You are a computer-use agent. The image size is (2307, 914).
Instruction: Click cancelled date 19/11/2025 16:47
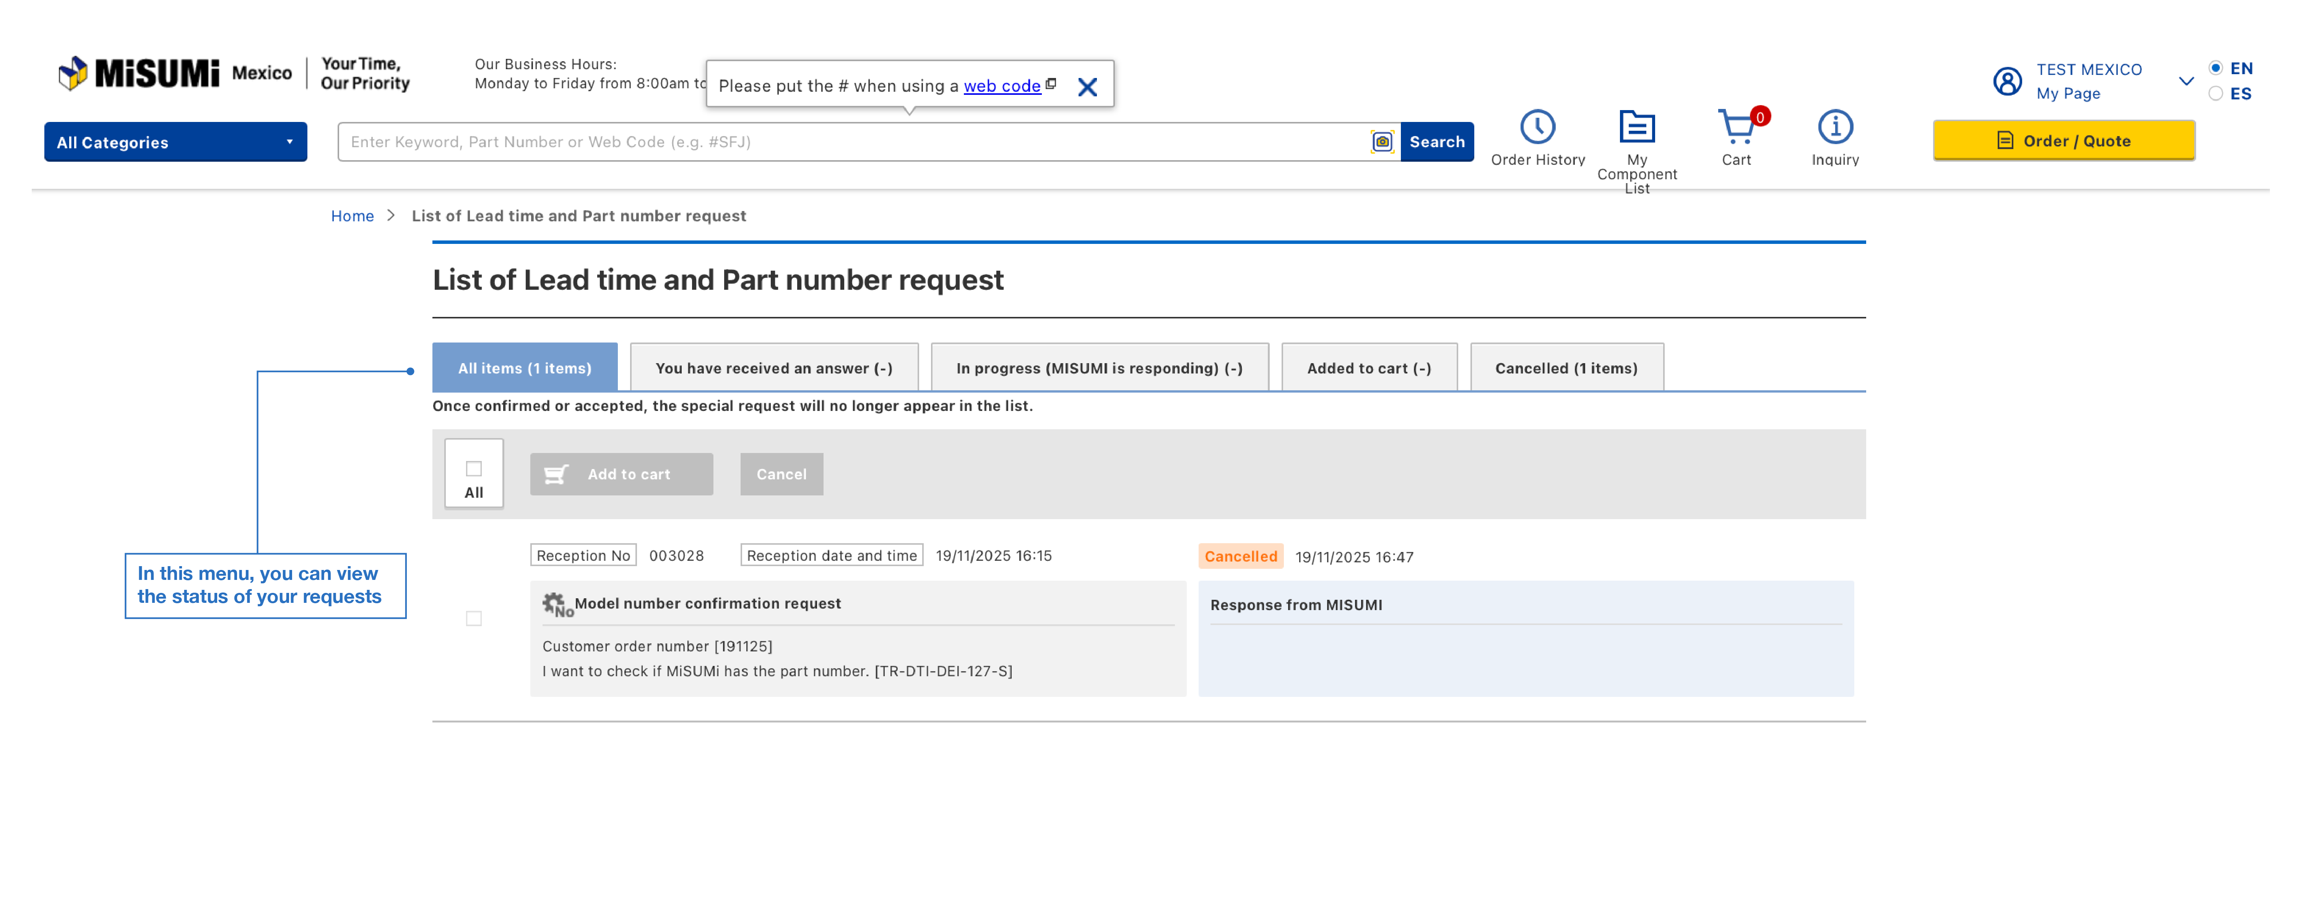coord(1354,557)
